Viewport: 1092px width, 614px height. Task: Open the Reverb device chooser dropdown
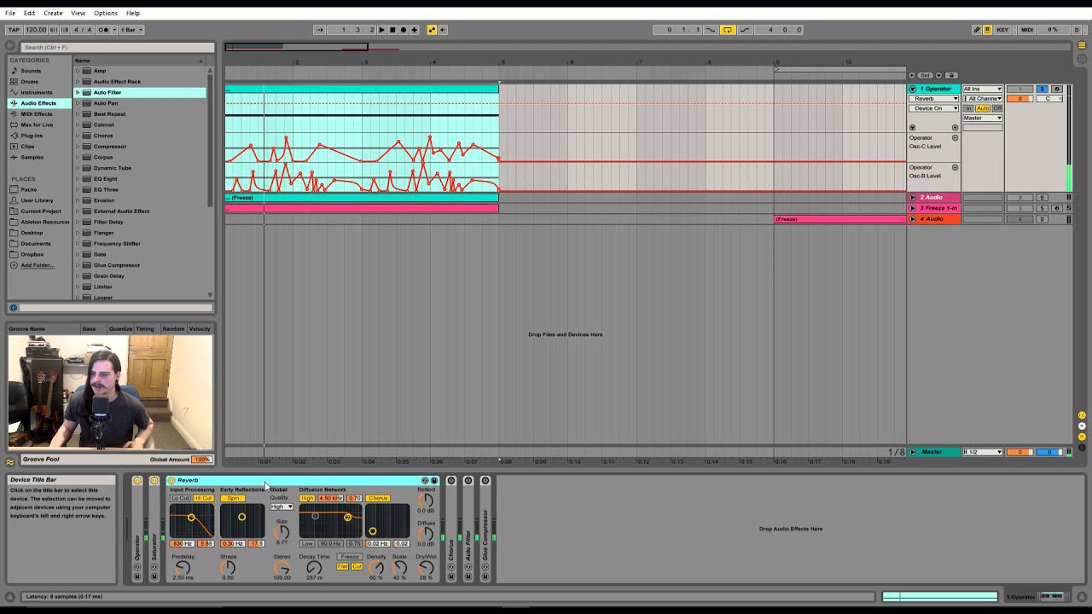(x=933, y=99)
